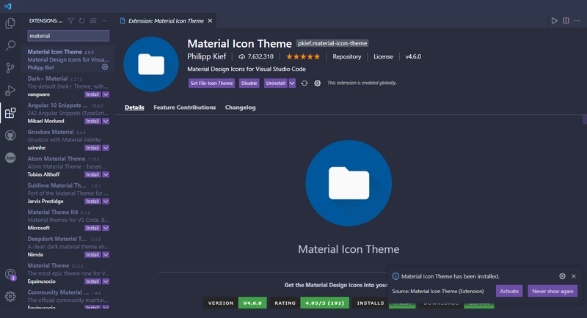This screenshot has height=318, width=587.
Task: Open install dropdown for Equinusocio Material Theme
Action: 106,281
